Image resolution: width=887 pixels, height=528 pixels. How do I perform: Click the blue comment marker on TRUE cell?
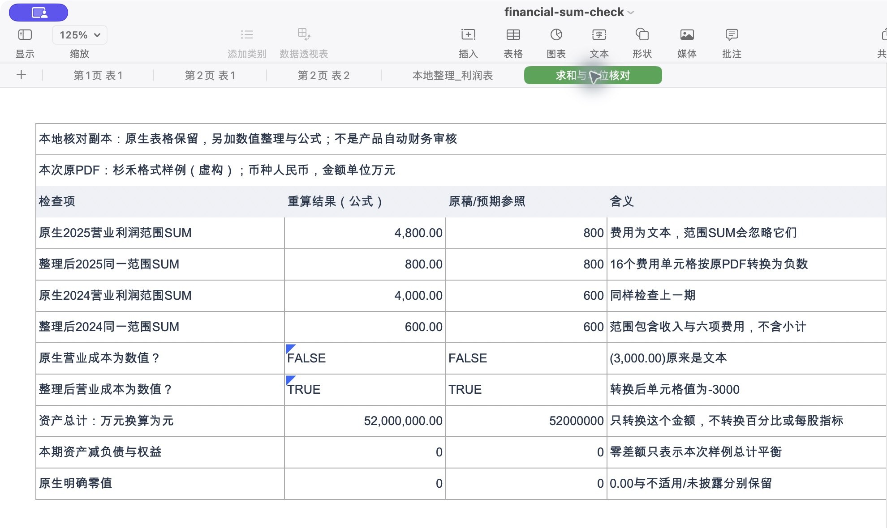(290, 379)
